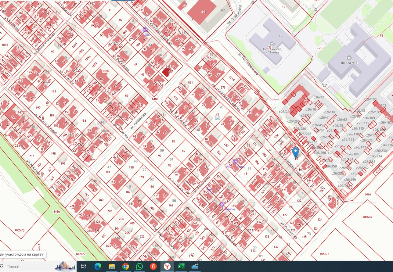Open the purple Сокол place marker
393x272 pixels.
(145, 30)
